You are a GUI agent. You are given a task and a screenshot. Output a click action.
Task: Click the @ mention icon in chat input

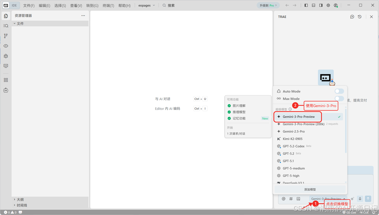(x=284, y=199)
